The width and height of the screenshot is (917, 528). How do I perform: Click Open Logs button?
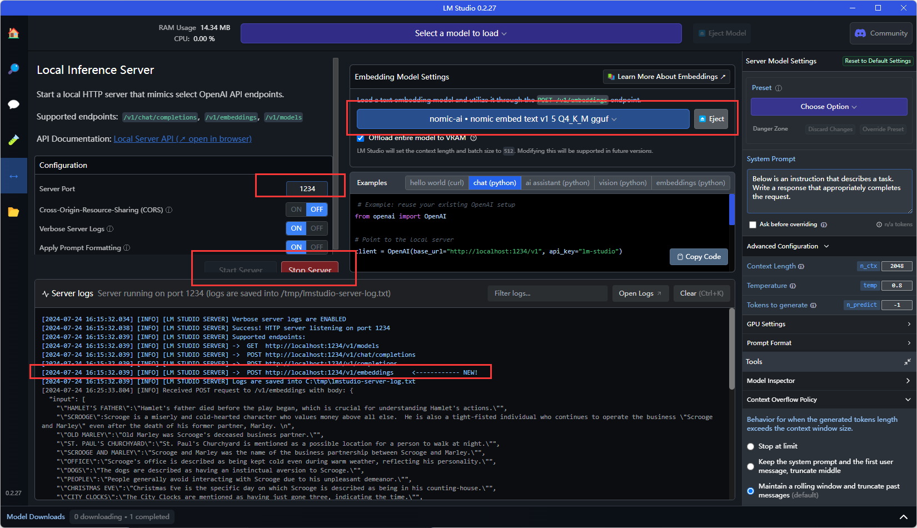[640, 293]
